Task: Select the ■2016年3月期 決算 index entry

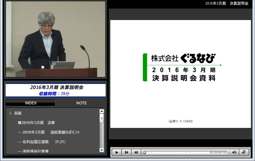Action: pyautogui.click(x=36, y=123)
